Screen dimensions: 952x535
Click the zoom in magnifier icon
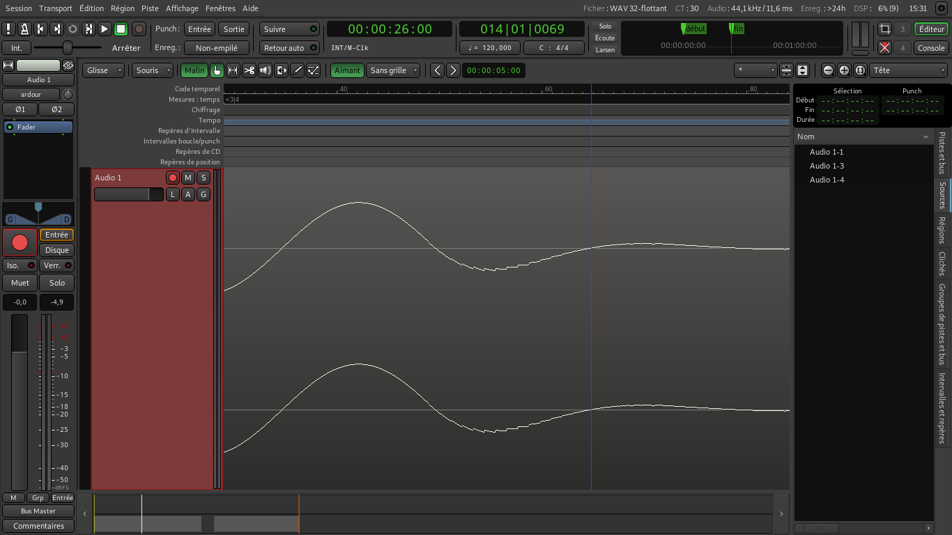[x=844, y=70]
